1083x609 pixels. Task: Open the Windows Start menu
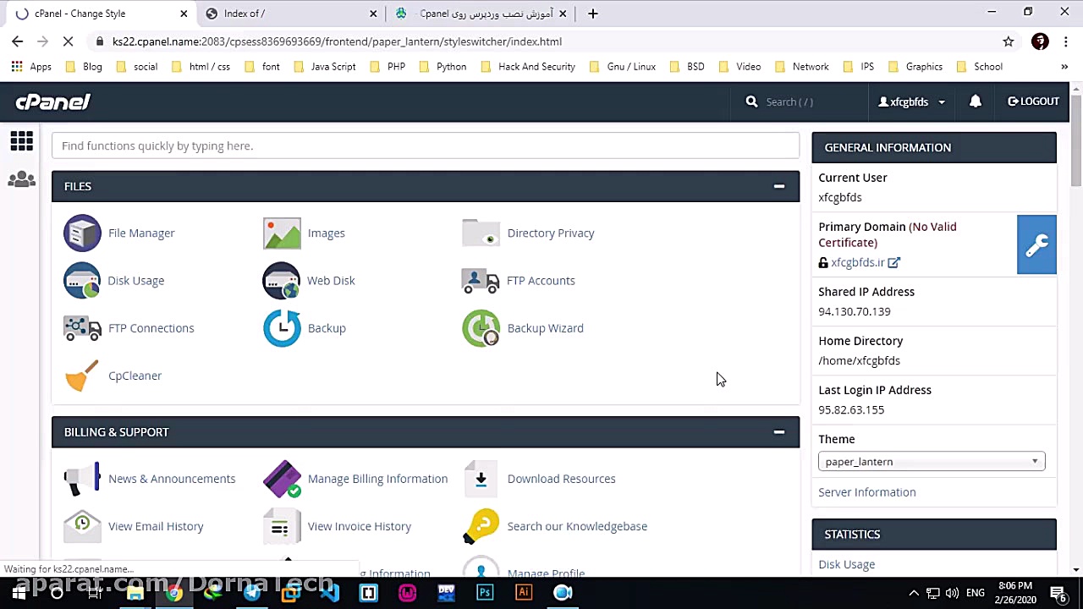click(x=18, y=593)
